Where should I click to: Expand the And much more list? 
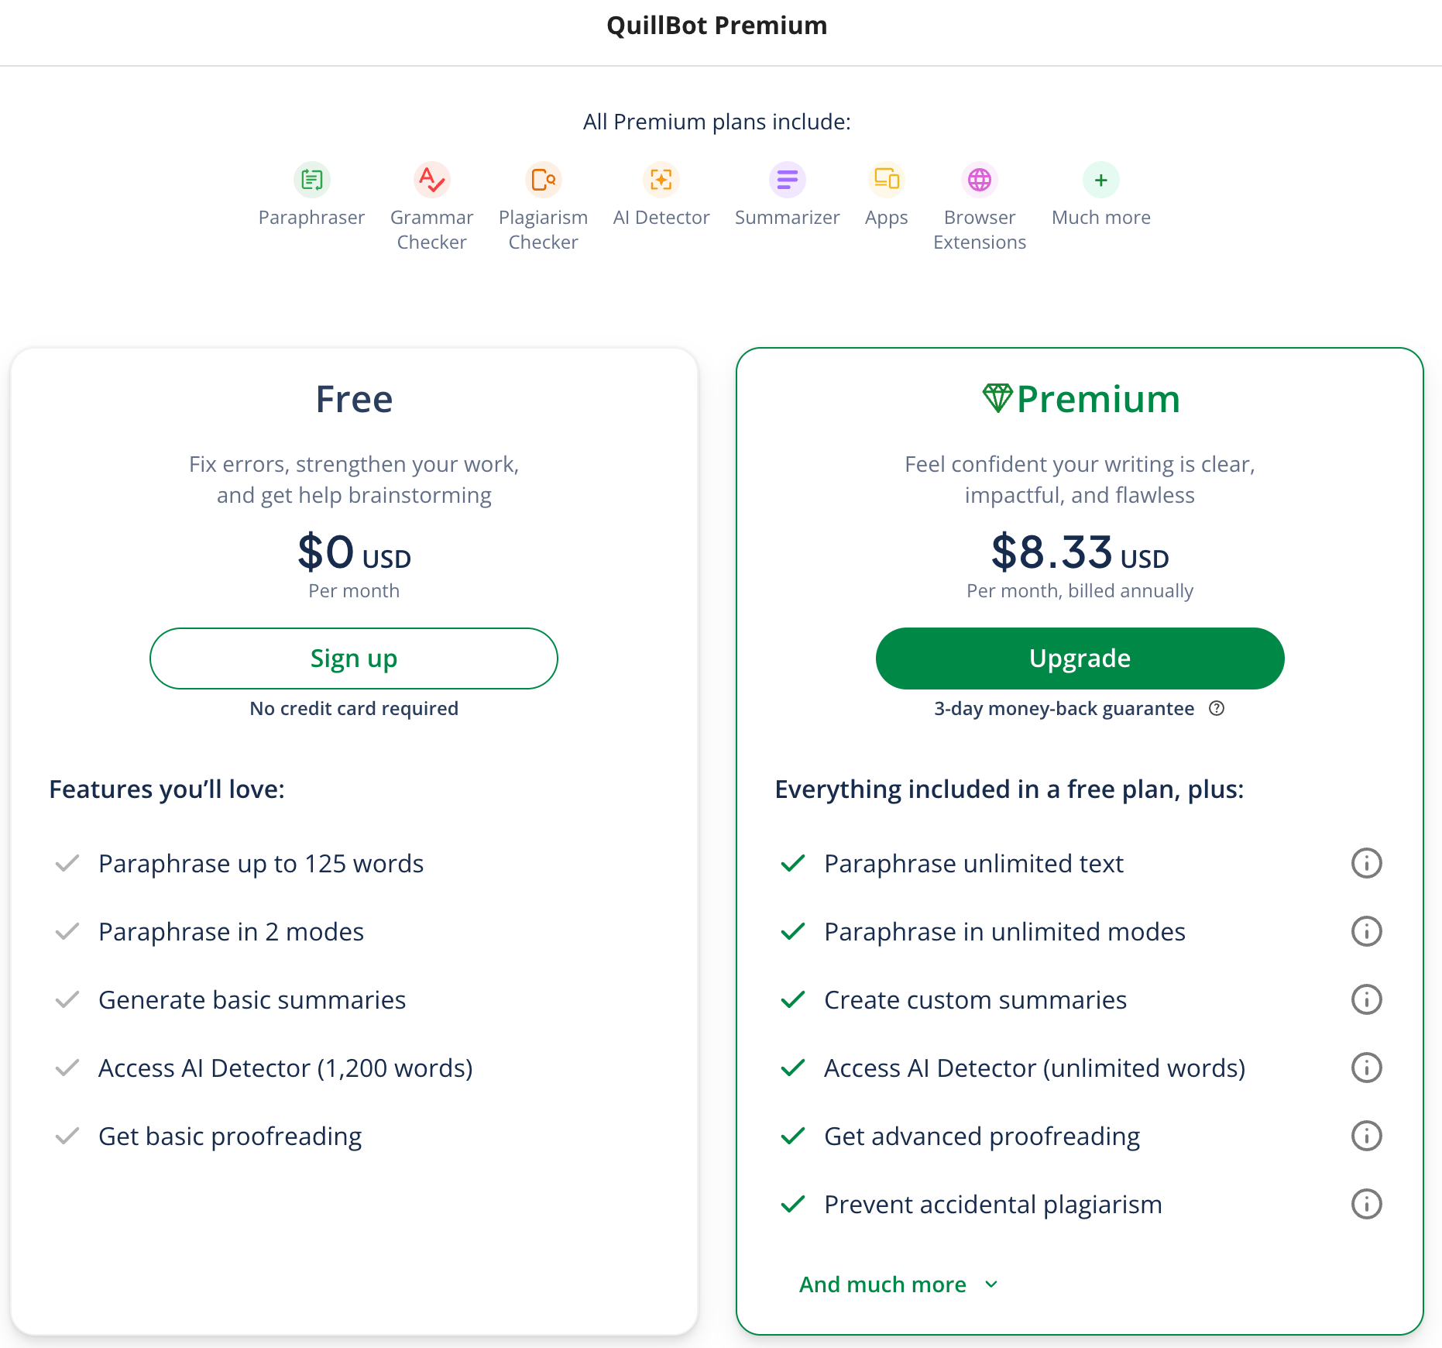tap(883, 1284)
